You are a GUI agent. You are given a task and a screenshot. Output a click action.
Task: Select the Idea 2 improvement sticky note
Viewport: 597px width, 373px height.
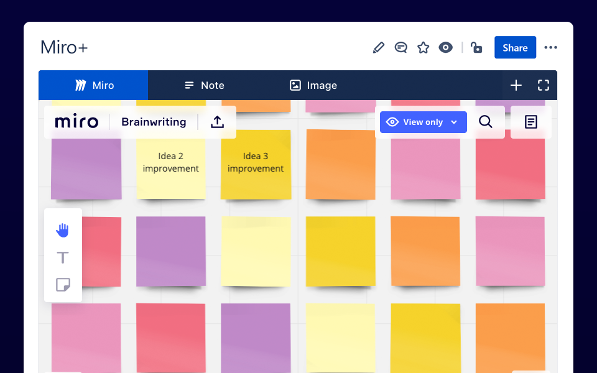click(171, 164)
